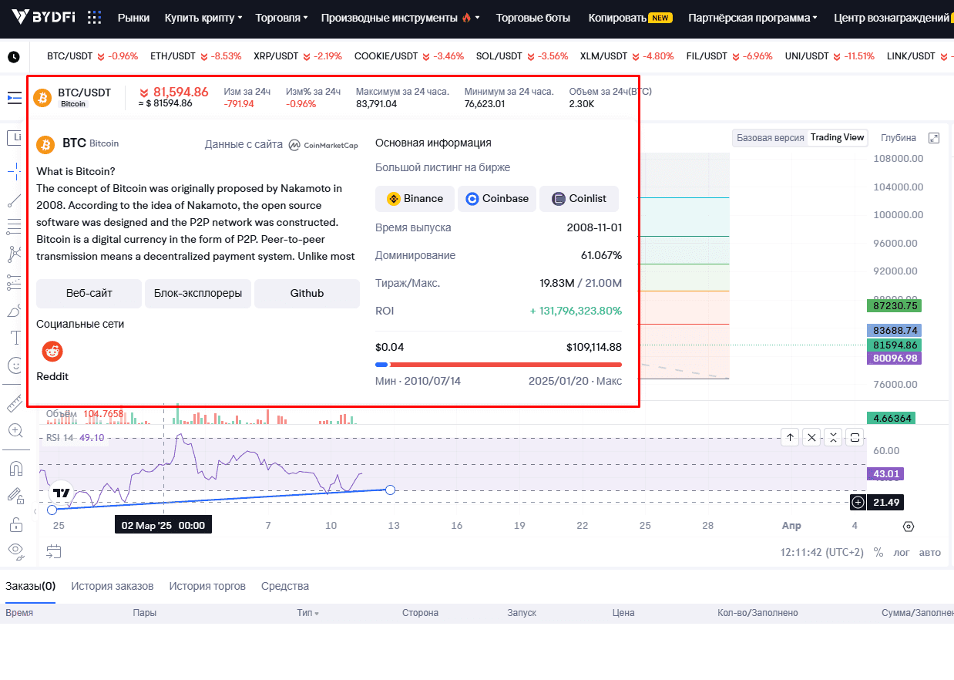Select the ruler measure tool

(x=14, y=403)
